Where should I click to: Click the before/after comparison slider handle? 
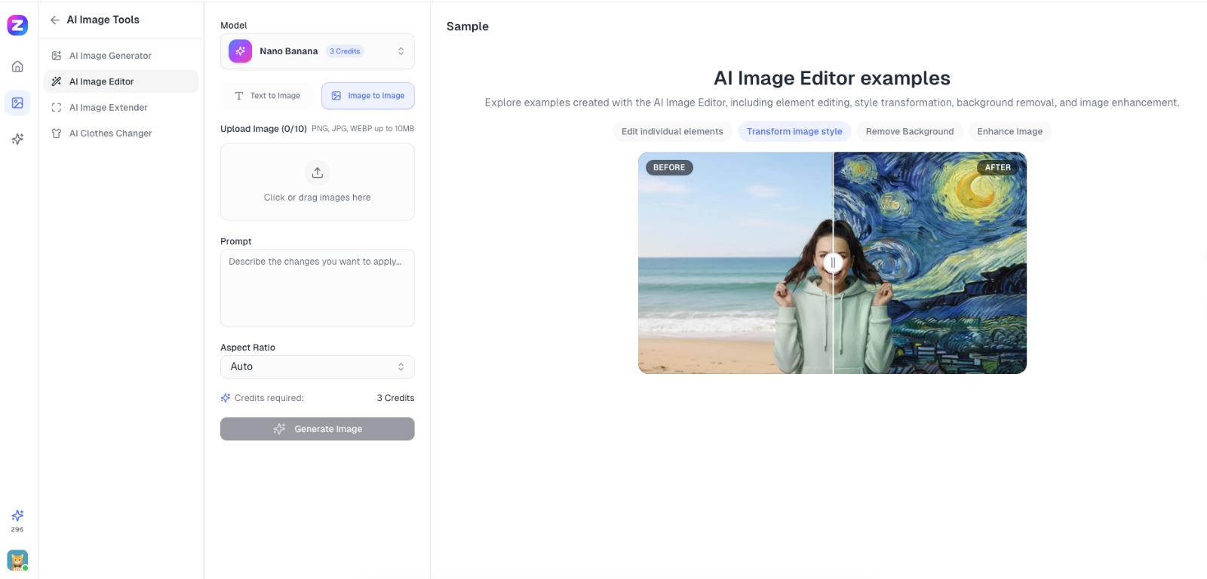tap(833, 262)
